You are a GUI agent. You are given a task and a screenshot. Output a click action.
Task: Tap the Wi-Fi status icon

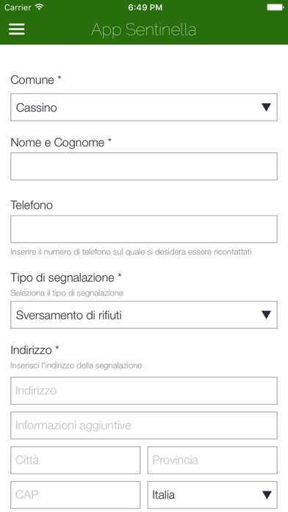40,7
